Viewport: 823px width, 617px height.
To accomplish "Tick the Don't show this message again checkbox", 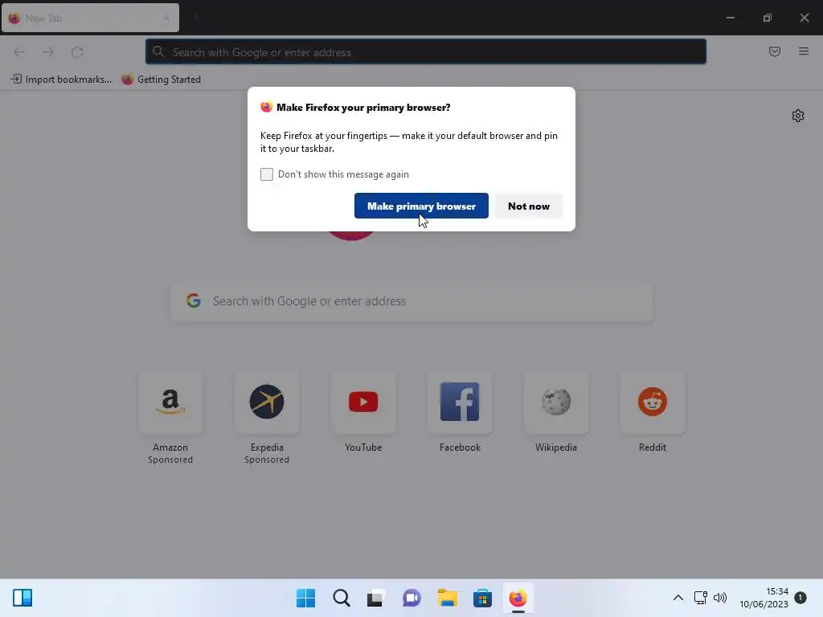I will click(267, 174).
